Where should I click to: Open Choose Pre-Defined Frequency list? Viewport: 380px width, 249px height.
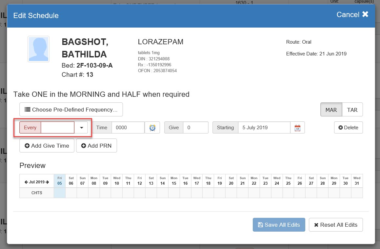[x=71, y=110]
